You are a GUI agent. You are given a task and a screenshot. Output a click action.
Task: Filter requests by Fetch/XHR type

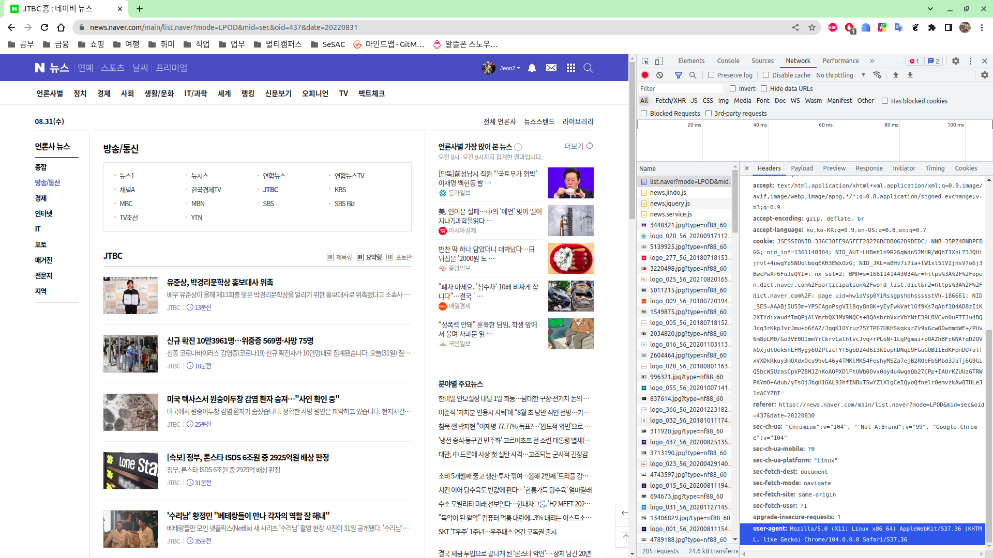670,101
